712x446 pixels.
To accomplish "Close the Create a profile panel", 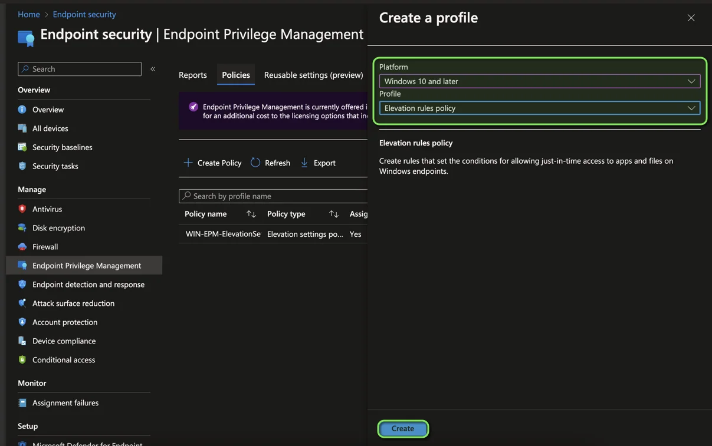I will click(691, 18).
